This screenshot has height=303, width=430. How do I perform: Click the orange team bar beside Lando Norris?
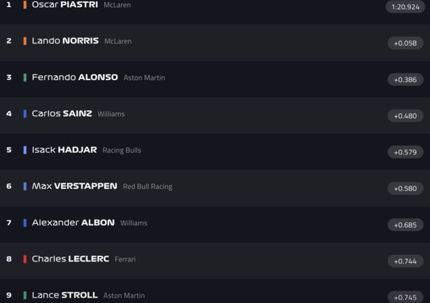click(25, 41)
